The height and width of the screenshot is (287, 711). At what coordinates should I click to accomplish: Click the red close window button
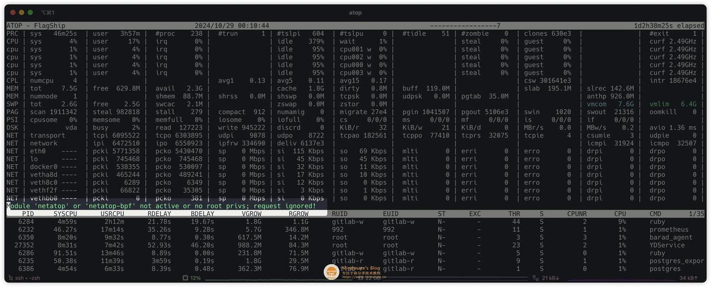point(14,12)
